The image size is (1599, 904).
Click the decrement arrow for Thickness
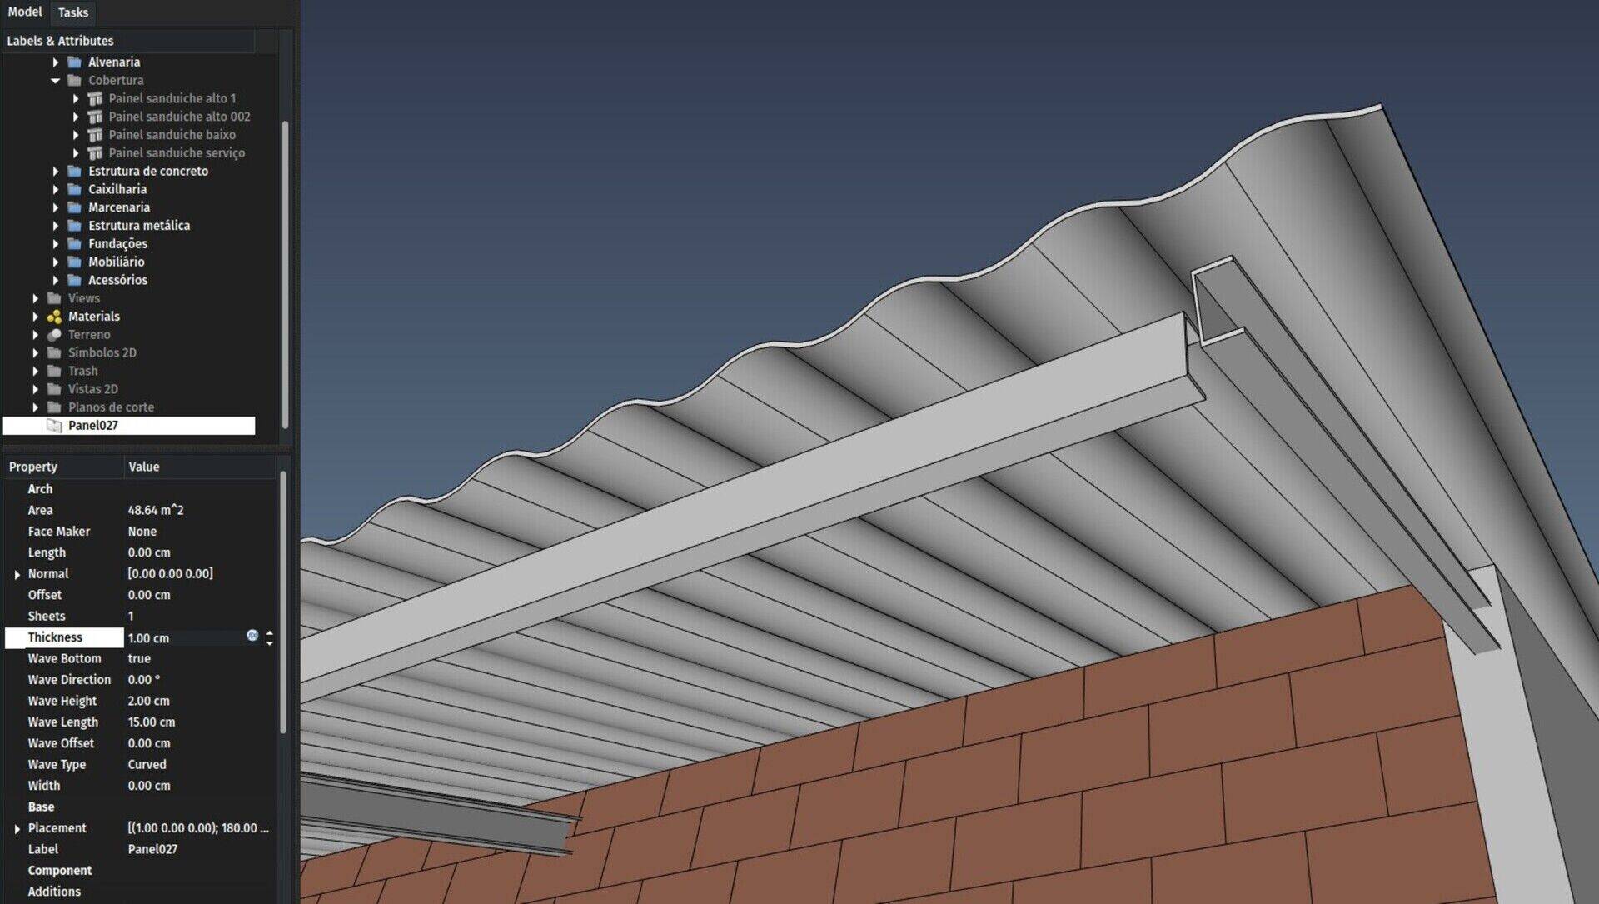271,642
